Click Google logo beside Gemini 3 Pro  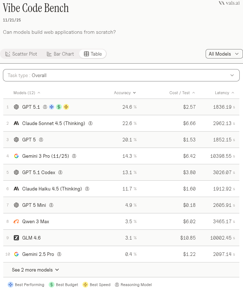(x=16, y=156)
